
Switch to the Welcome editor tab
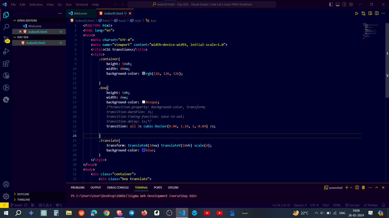[x=80, y=14]
